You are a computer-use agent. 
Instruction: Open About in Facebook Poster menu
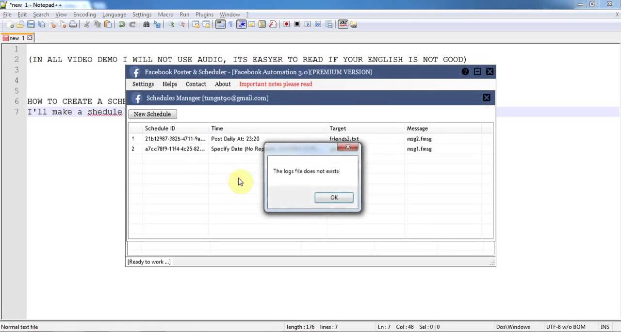(223, 84)
